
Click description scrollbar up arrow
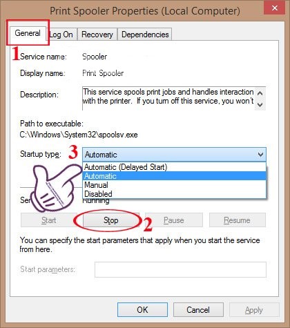click(260, 93)
